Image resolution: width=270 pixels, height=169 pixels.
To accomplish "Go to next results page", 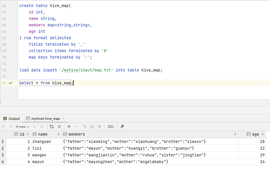I will [34, 127].
